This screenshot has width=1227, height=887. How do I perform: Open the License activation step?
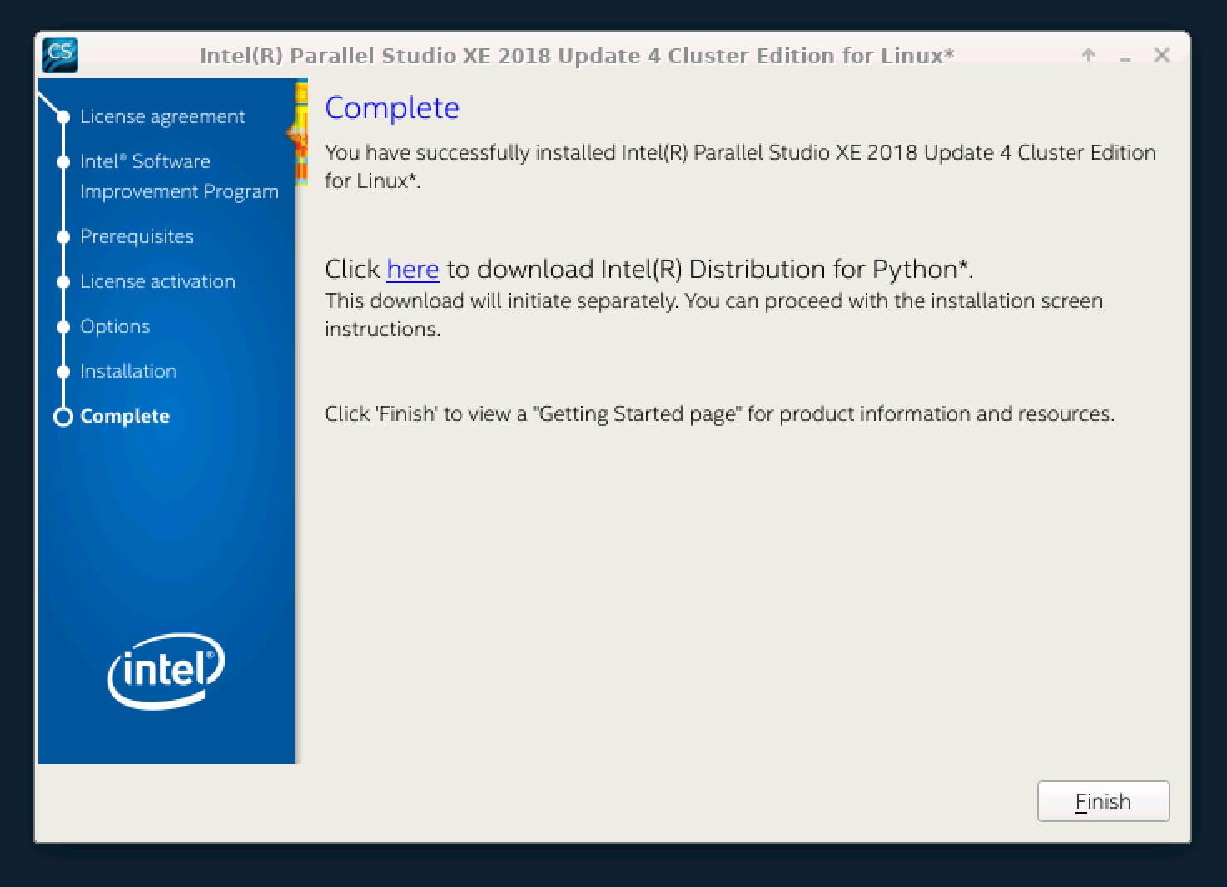[157, 282]
